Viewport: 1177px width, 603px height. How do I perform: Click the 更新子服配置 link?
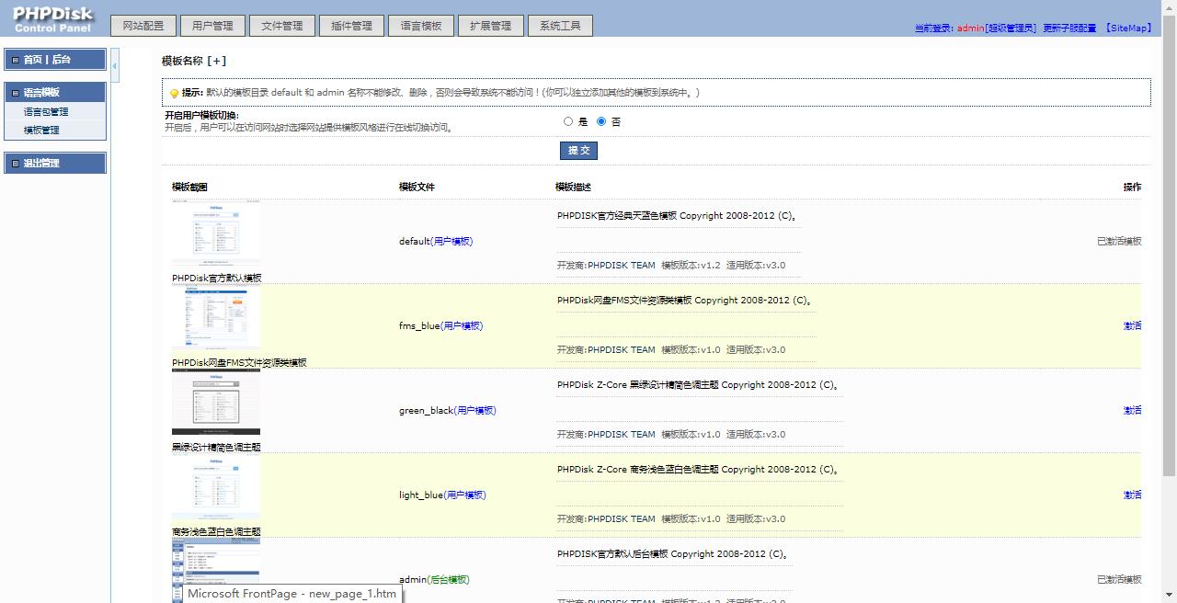[x=1069, y=28]
